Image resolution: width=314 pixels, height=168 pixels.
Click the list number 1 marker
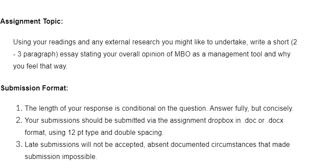[19, 108]
